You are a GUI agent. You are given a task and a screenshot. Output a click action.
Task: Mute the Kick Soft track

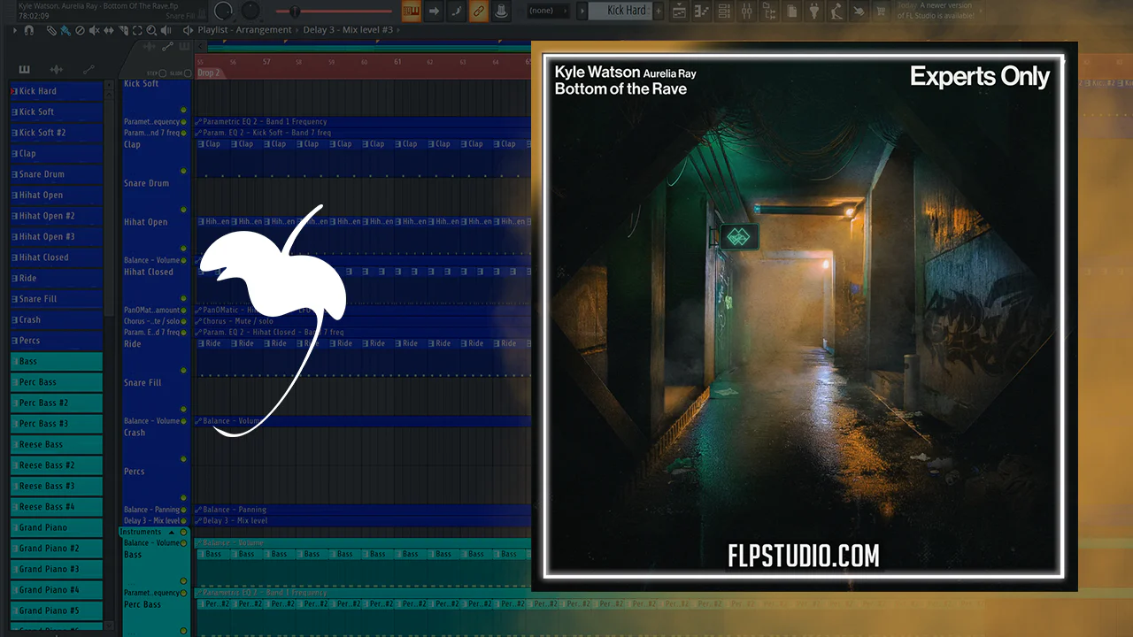coord(183,111)
